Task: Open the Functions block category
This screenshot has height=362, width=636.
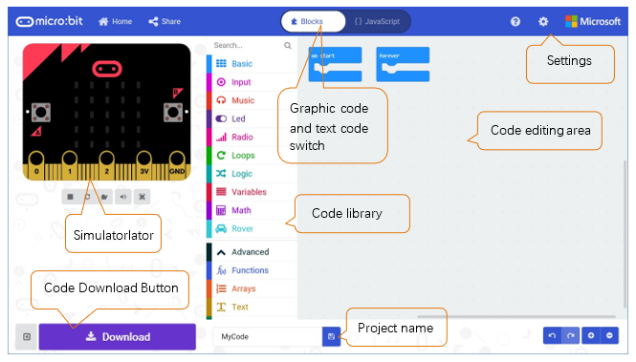Action: [x=252, y=270]
